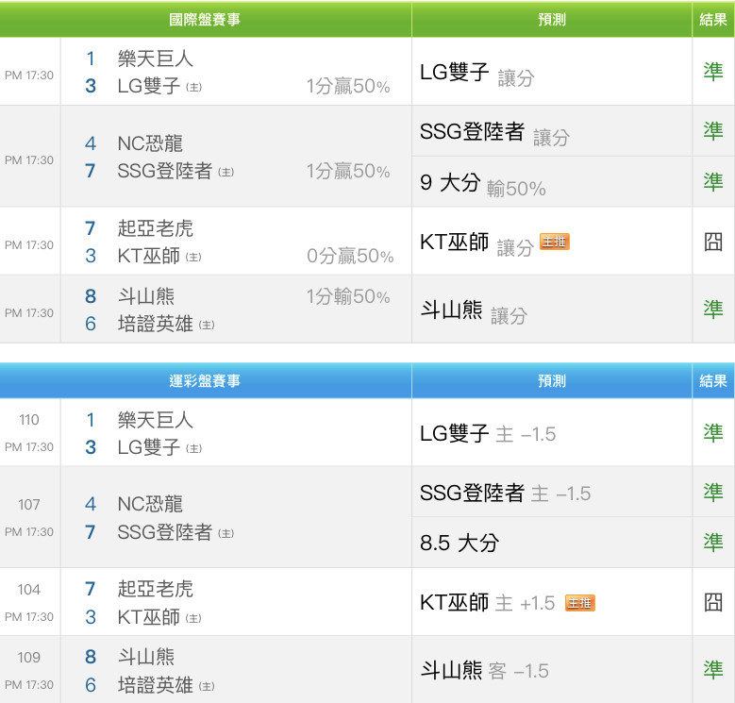Screen dimensions: 735x703
Task: Select 起亞老虎 in the international games table
Action: [x=155, y=228]
